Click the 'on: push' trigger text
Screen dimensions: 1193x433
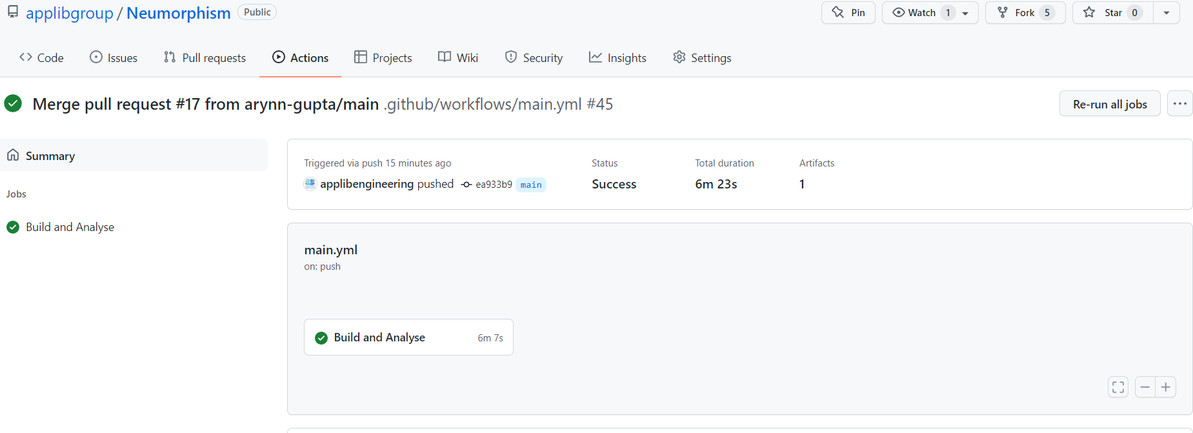pyautogui.click(x=322, y=267)
